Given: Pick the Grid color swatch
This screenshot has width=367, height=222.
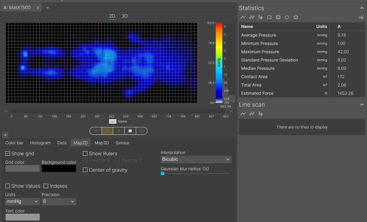Looking at the screenshot, I should tap(23, 168).
